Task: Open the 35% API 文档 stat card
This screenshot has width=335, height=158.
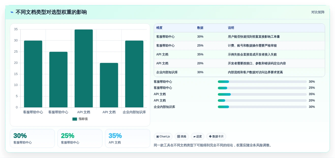Action: point(128,138)
